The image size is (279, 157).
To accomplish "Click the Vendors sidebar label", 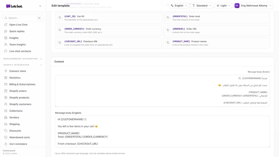I will click(x=14, y=118).
